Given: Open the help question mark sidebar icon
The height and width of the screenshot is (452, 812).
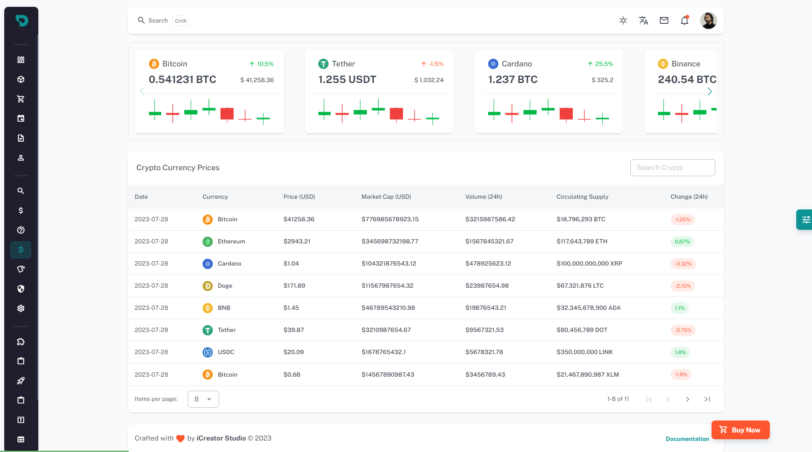Looking at the screenshot, I should [20, 230].
